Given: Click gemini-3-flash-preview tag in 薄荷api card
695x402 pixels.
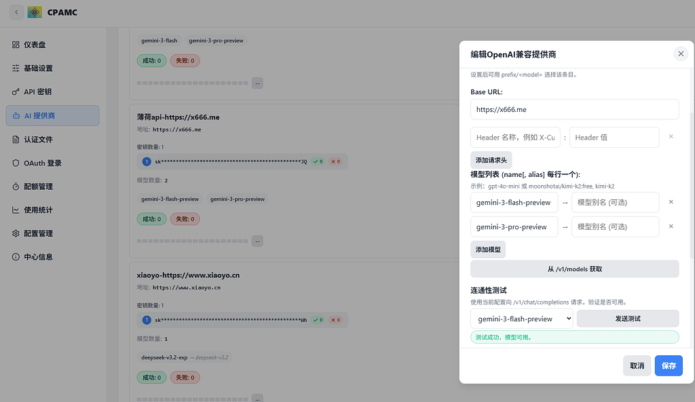Looking at the screenshot, I should (170, 199).
